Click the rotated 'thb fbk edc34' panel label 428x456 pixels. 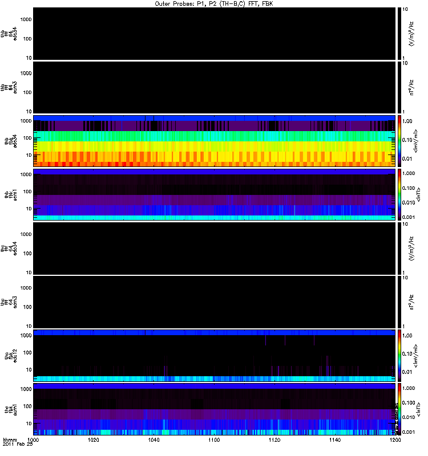(x=11, y=141)
